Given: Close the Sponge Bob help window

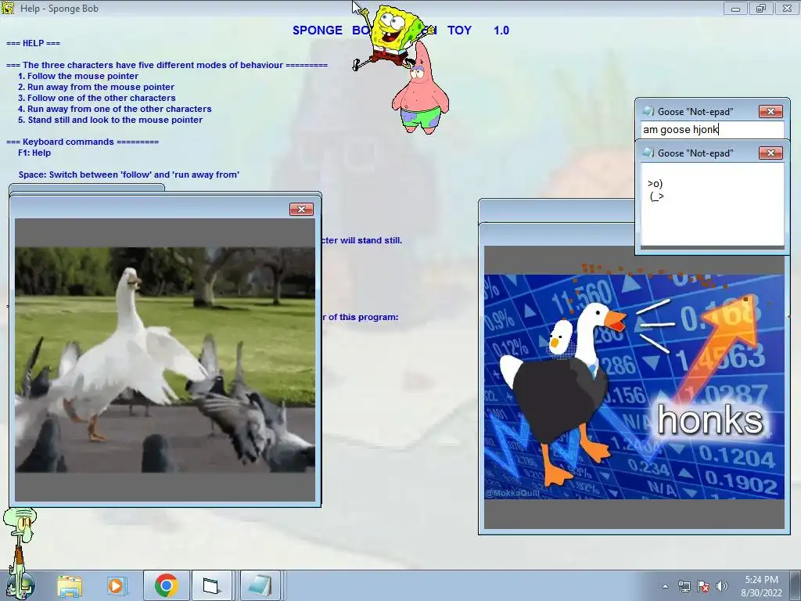Looking at the screenshot, I should tap(787, 8).
